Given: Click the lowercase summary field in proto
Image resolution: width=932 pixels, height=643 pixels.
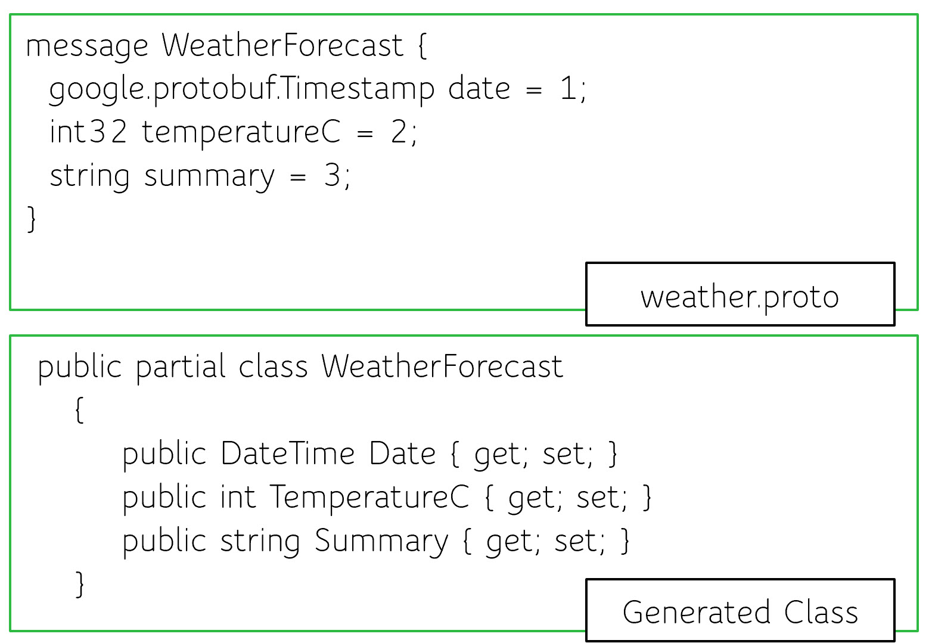Looking at the screenshot, I should pos(209,176).
